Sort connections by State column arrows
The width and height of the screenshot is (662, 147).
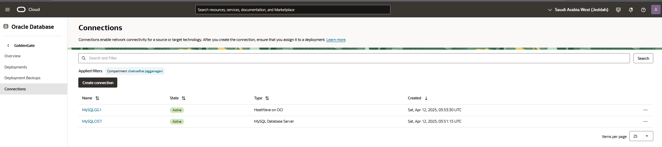[183, 98]
